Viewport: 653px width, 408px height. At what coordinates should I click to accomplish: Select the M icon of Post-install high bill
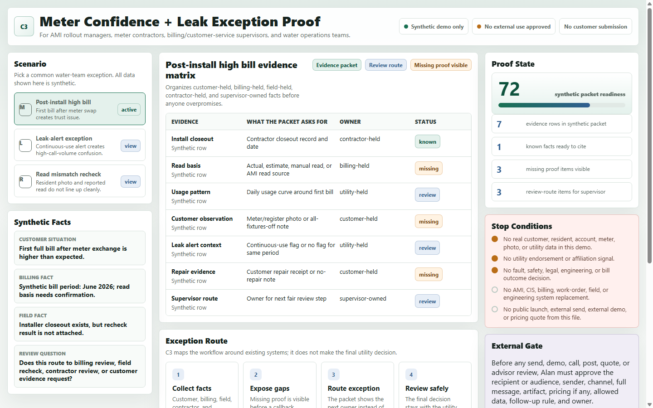click(x=25, y=109)
